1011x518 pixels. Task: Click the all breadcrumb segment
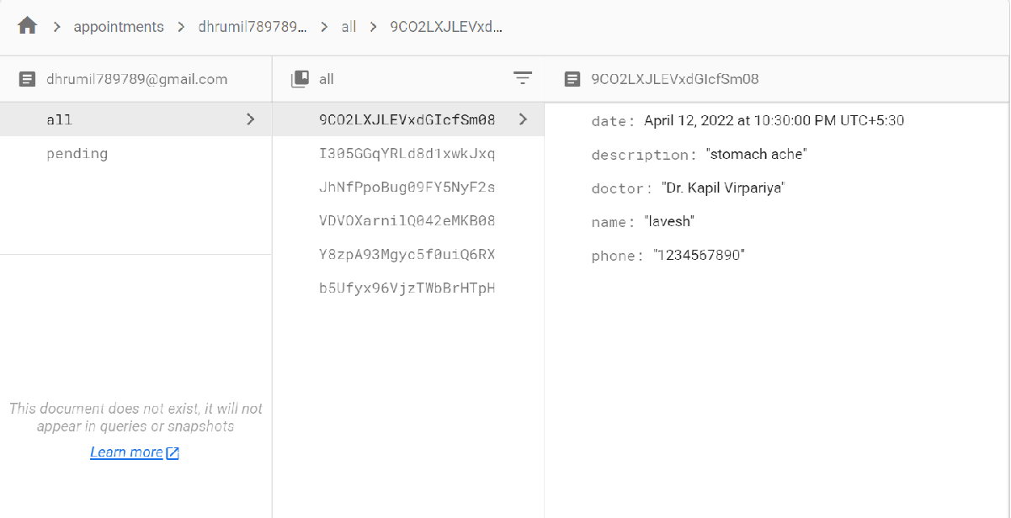[349, 27]
